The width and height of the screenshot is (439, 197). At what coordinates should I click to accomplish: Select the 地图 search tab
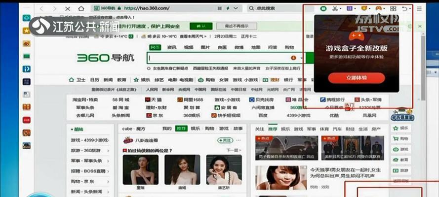pyautogui.click(x=256, y=47)
